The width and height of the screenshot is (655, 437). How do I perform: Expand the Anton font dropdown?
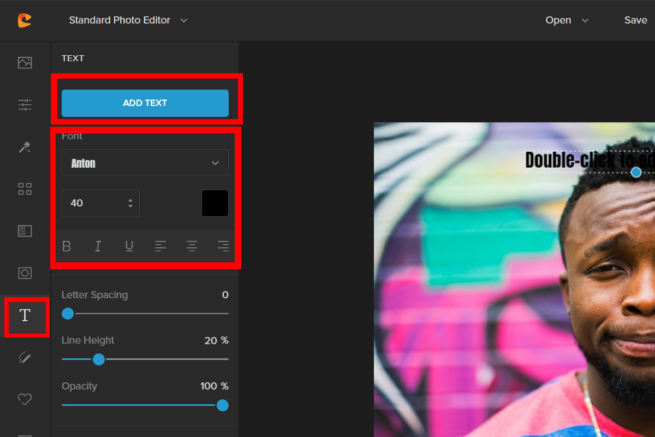tap(145, 163)
